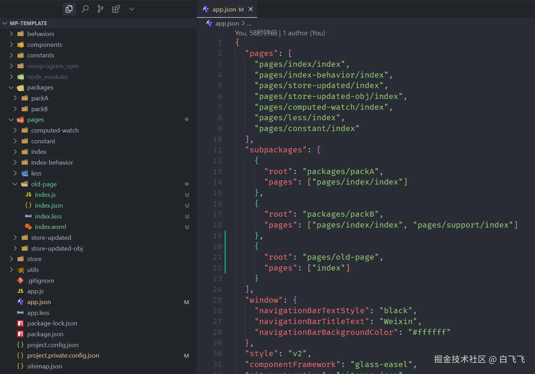Collapse the pages folder chevron
This screenshot has height=374, width=535.
click(11, 120)
